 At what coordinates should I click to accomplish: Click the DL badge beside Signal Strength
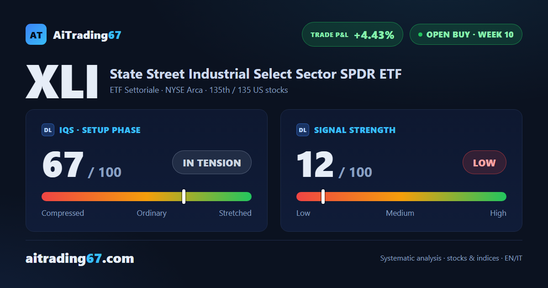pos(303,130)
